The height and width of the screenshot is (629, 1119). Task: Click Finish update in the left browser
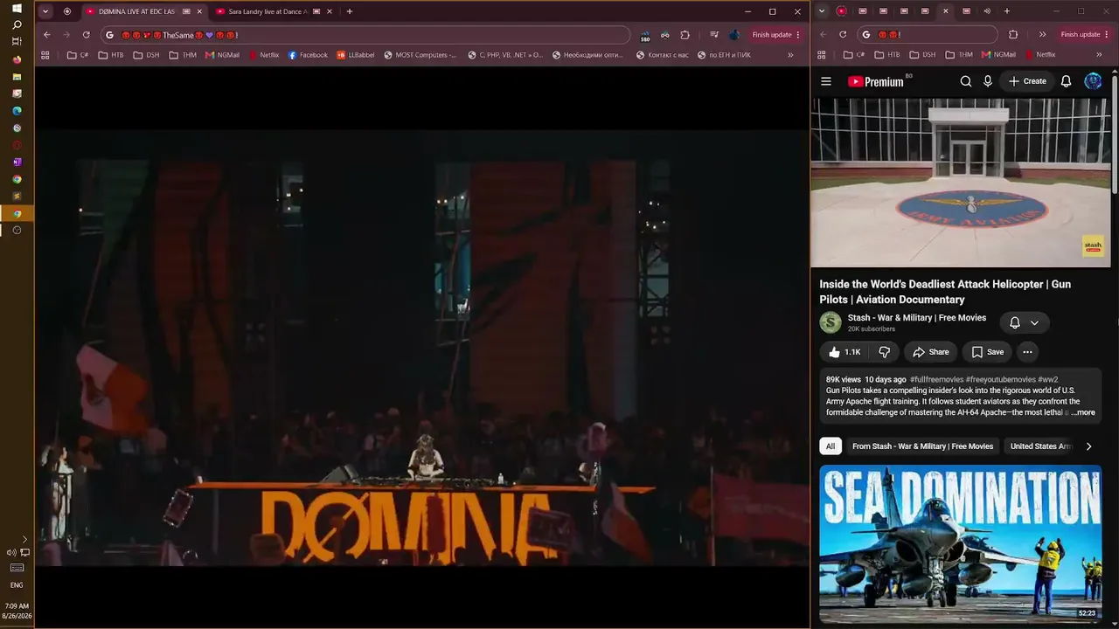coord(776,35)
